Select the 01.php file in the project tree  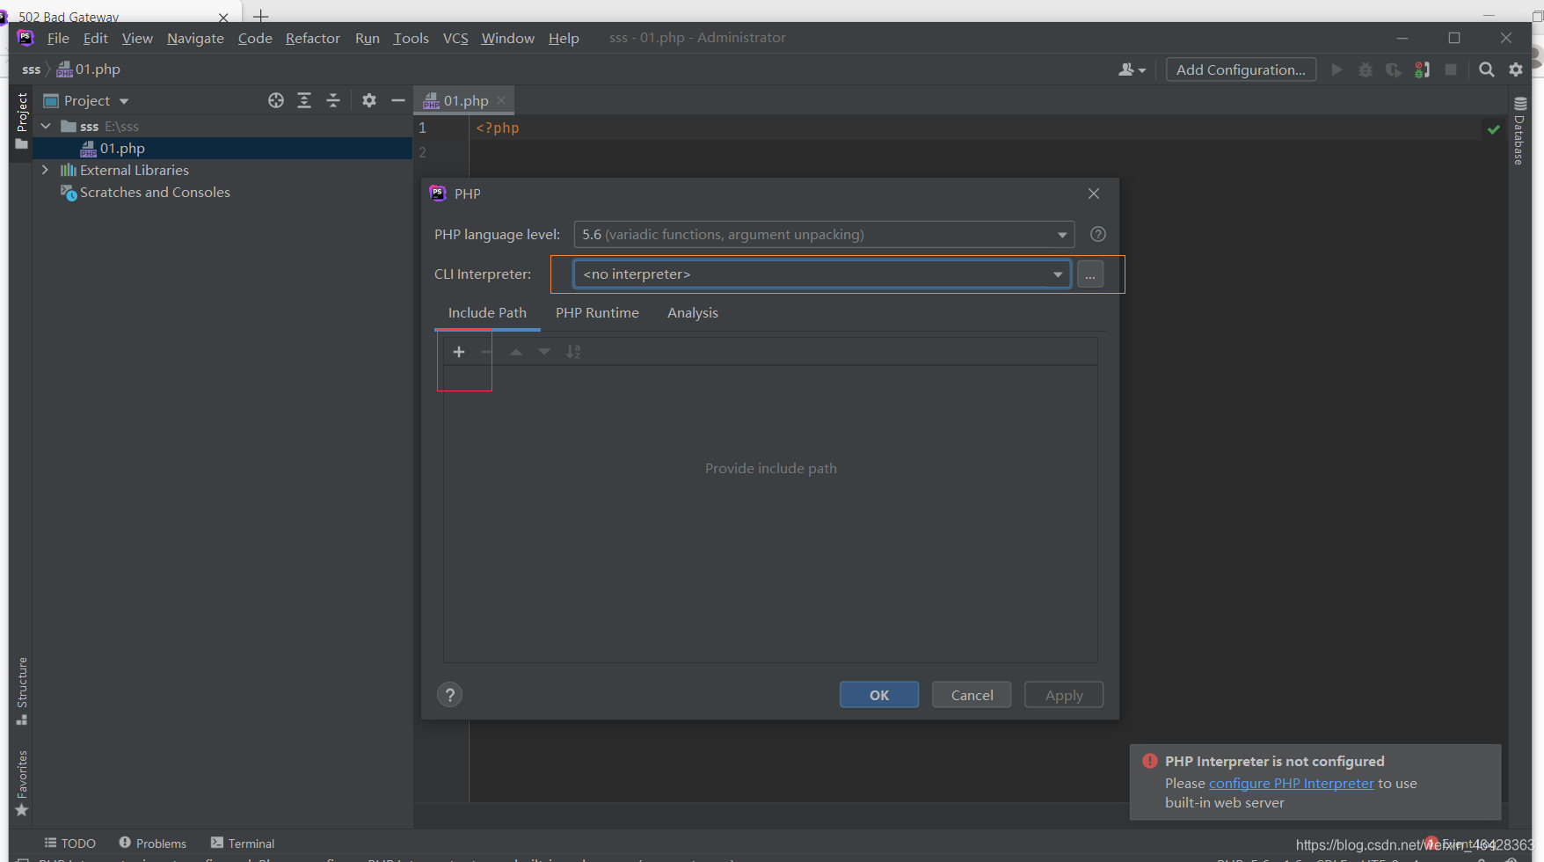point(120,148)
